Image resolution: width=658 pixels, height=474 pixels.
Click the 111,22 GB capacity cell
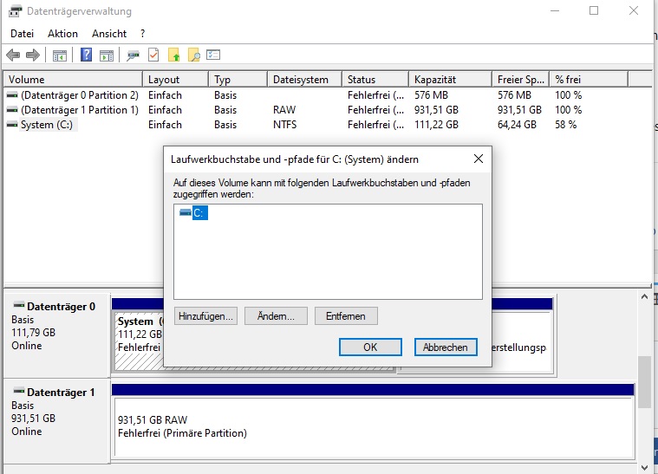(436, 125)
